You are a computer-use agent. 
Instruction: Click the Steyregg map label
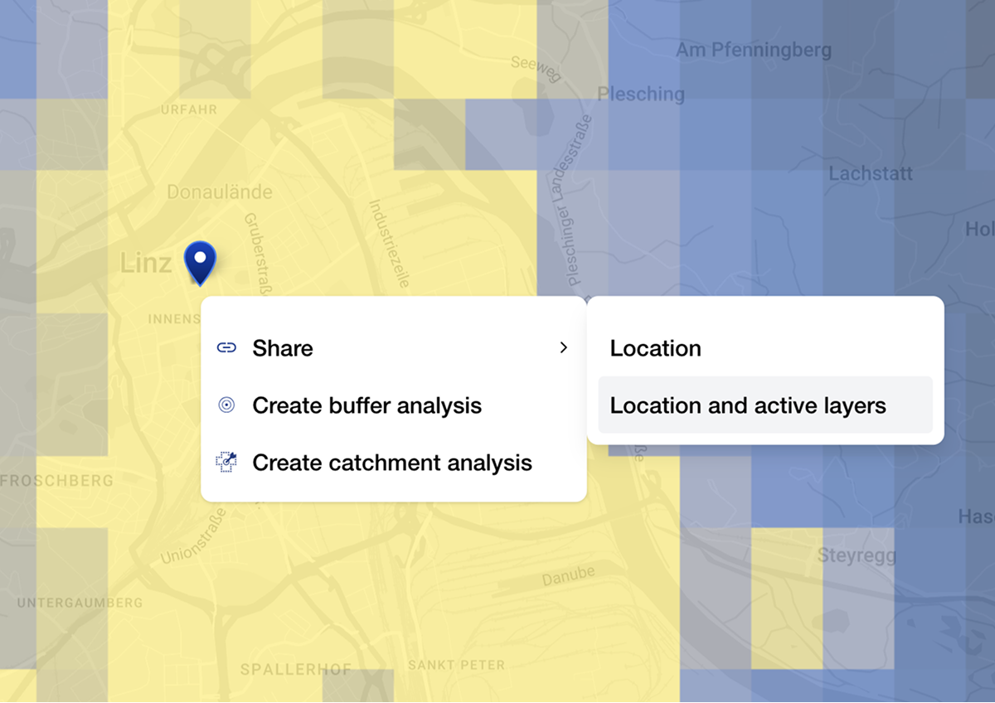pos(857,555)
